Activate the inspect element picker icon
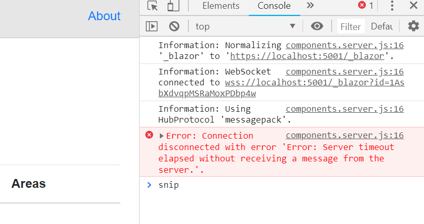The width and height of the screenshot is (424, 224). [x=153, y=5]
